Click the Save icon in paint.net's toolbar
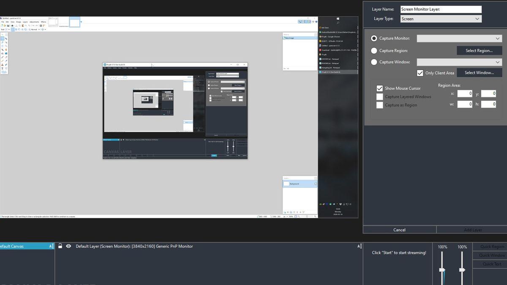Viewport: 507px width, 285px height. [x=8, y=25]
